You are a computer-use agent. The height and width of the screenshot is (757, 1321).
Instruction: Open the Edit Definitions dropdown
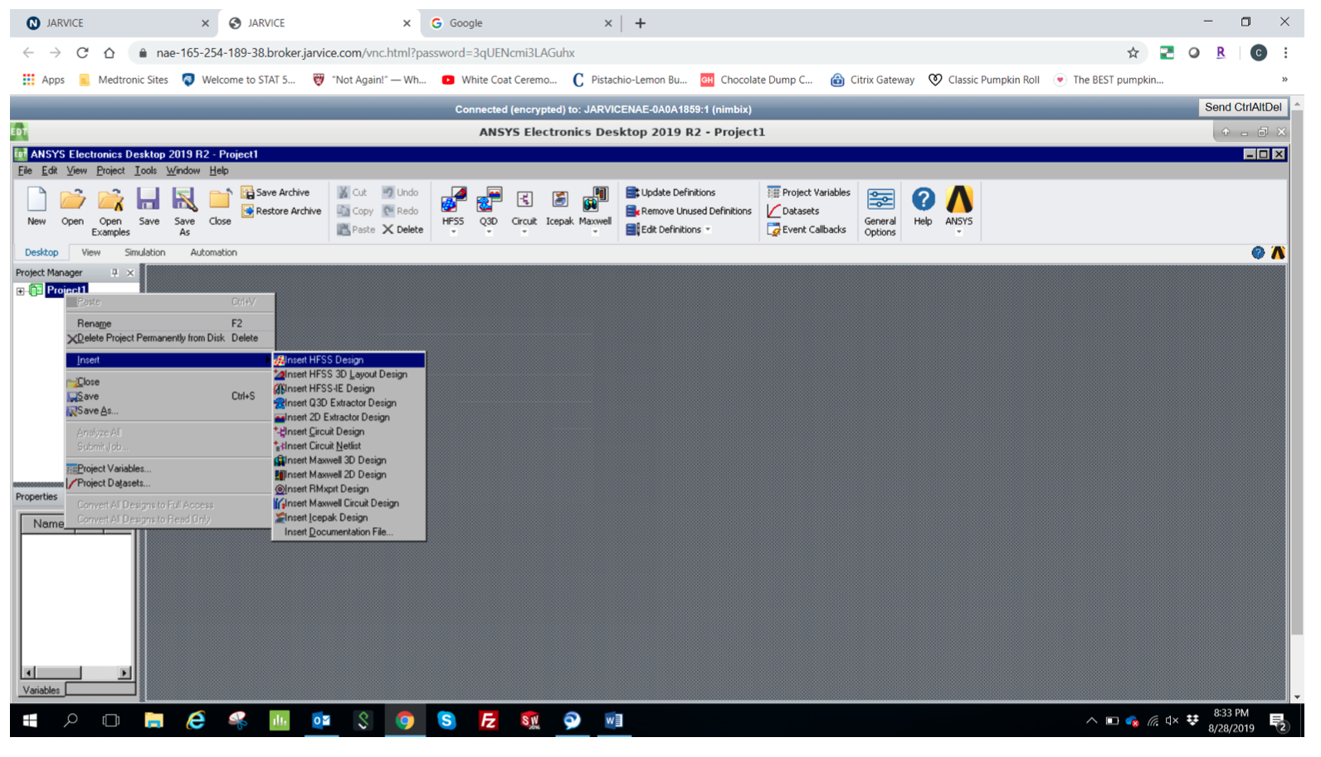(x=708, y=230)
